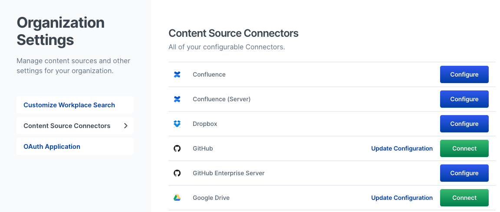Image resolution: width=500 pixels, height=212 pixels.
Task: Click the Google Drive logo icon
Action: (177, 198)
